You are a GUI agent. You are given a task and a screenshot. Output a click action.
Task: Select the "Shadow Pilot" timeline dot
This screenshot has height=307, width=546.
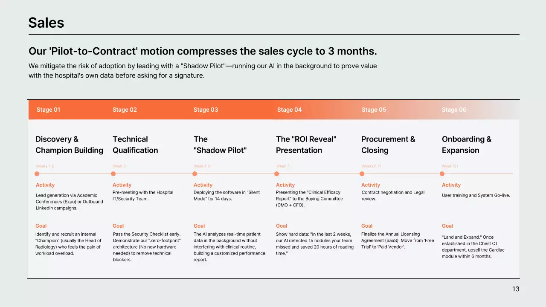point(195,174)
